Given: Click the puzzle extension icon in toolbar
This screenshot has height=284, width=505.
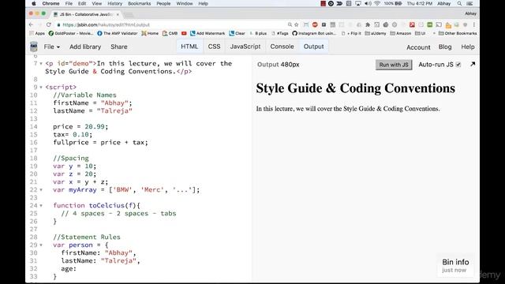Looking at the screenshot, I should (x=368, y=24).
